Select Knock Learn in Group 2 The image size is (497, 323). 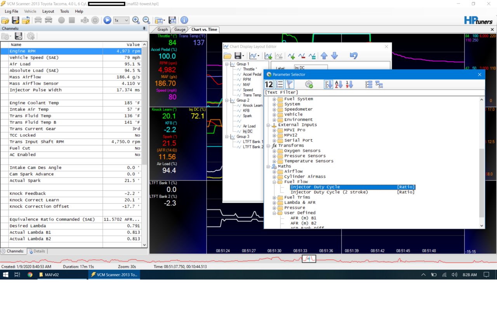click(252, 106)
